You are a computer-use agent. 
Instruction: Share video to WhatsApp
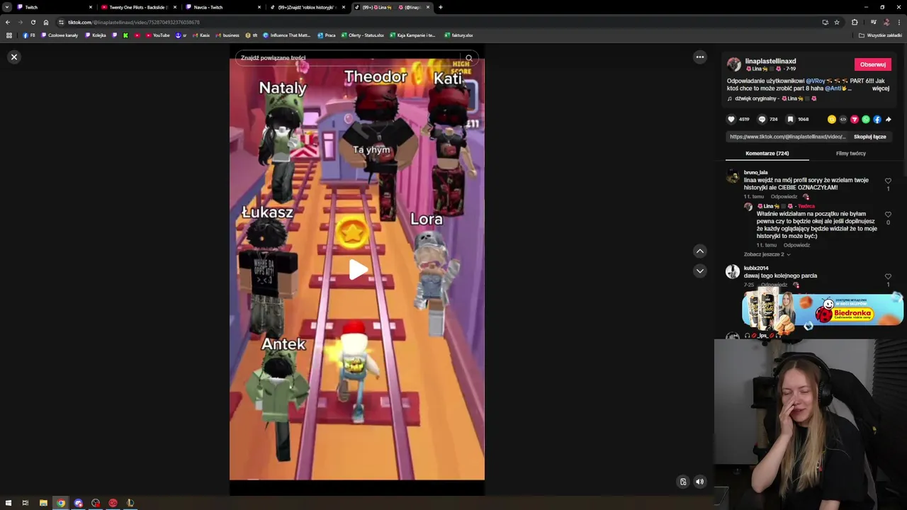pyautogui.click(x=865, y=119)
